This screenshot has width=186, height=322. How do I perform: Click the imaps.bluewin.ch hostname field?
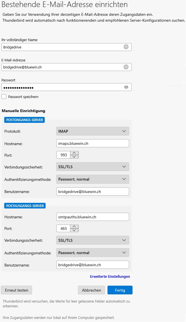click(x=93, y=143)
